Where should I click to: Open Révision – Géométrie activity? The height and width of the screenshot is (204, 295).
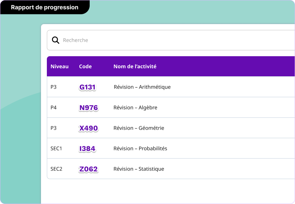point(139,128)
